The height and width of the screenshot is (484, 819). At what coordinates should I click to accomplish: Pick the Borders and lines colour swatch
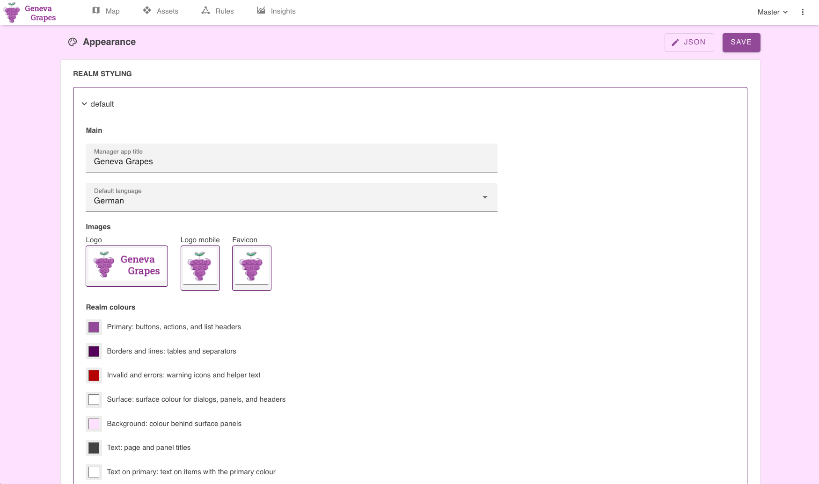[x=94, y=351]
